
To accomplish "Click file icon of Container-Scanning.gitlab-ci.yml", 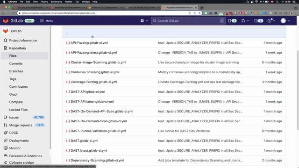I will tap(68, 72).
